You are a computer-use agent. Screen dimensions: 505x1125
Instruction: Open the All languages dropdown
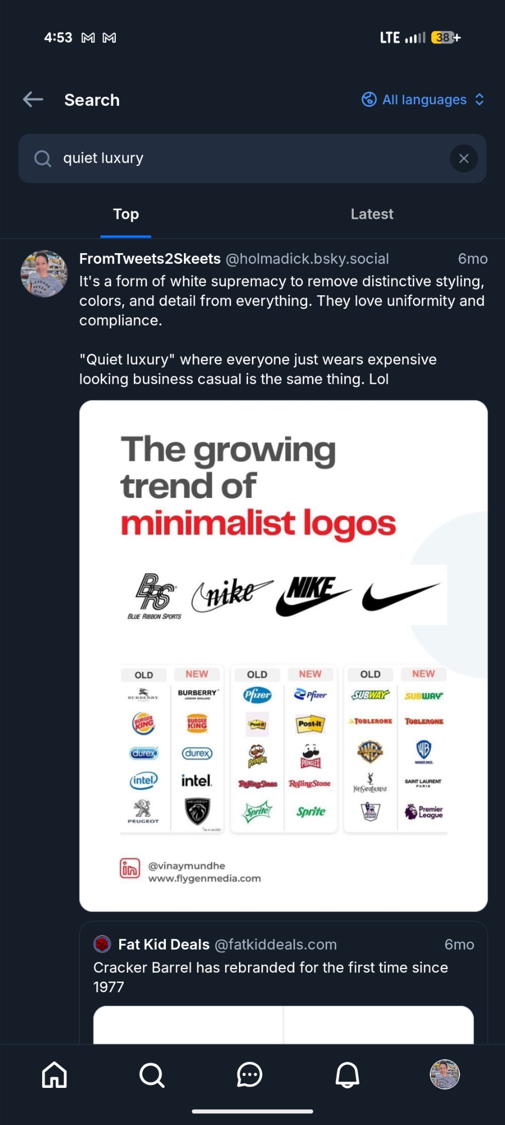(x=424, y=100)
